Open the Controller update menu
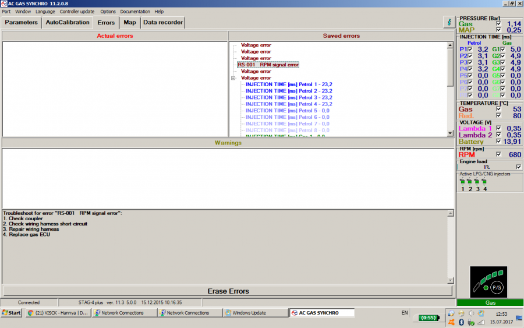 tap(77, 11)
